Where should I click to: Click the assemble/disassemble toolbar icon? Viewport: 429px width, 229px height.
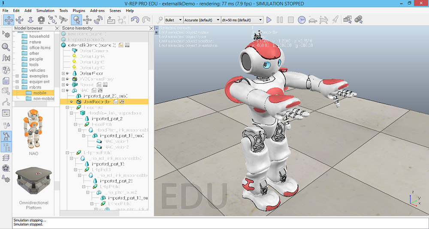(x=111, y=20)
